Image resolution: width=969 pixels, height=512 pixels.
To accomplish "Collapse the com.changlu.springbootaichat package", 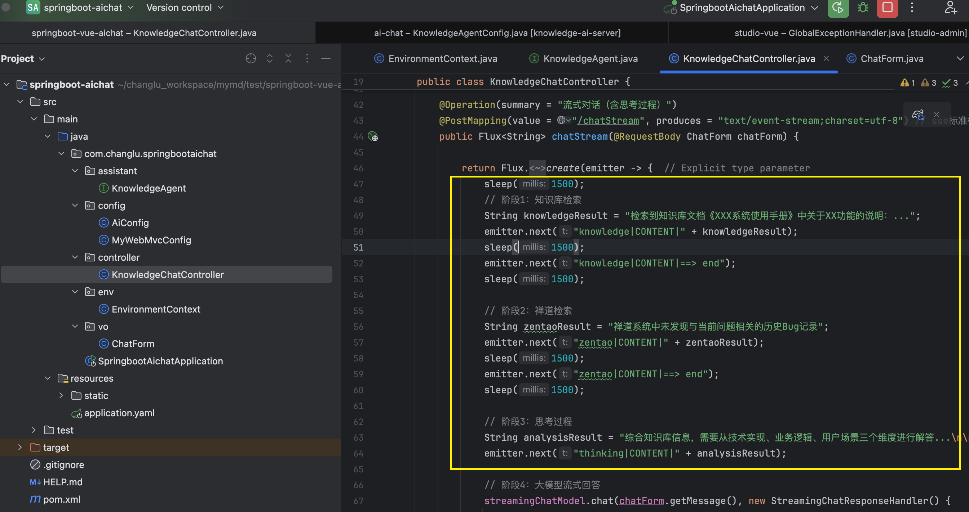I will (x=61, y=154).
